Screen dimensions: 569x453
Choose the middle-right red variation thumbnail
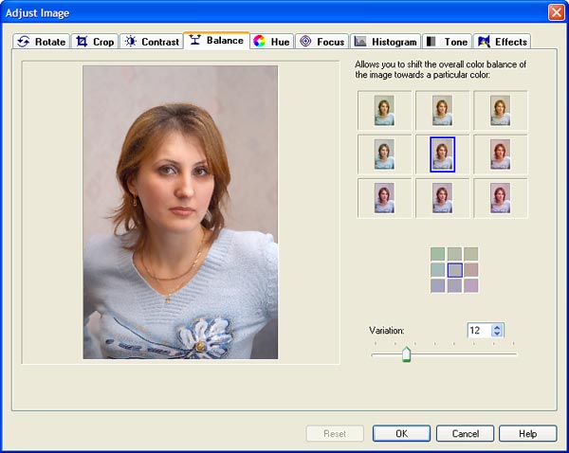tap(501, 154)
